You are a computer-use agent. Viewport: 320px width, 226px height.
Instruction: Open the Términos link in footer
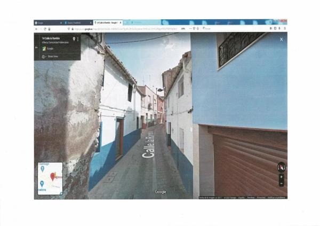[x=251, y=197]
